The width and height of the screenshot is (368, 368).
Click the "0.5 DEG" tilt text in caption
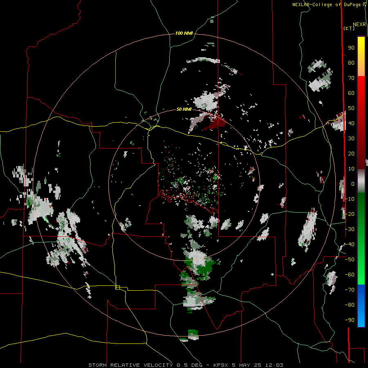[x=189, y=365]
